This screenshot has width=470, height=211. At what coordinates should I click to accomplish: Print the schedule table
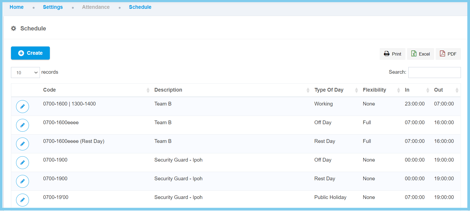tap(392, 54)
